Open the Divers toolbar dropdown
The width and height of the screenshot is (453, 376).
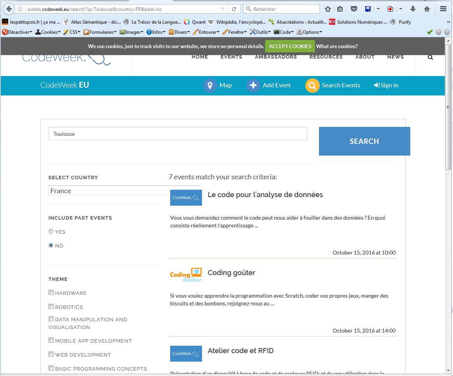(x=179, y=32)
